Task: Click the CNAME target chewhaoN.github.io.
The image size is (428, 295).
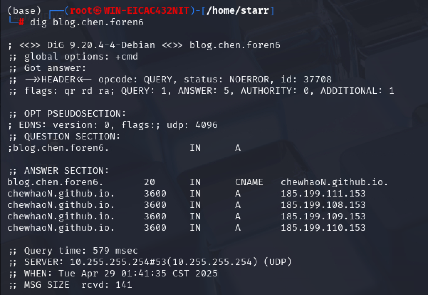Action: [x=334, y=182]
